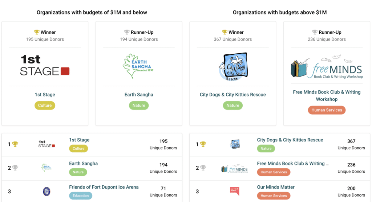
Task: Click small City Dogs logo in leaderboard
Action: [235, 144]
